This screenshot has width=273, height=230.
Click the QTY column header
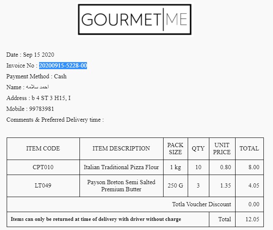(198, 148)
